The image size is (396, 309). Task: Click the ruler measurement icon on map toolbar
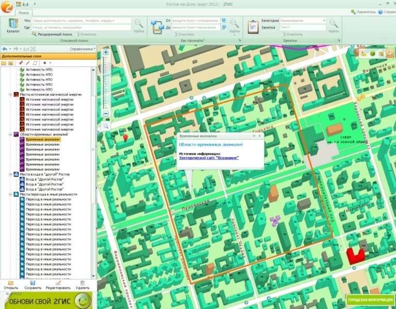[364, 54]
